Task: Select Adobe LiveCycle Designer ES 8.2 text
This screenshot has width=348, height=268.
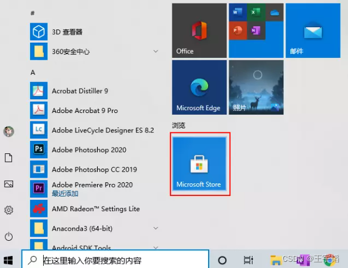Action: (103, 130)
